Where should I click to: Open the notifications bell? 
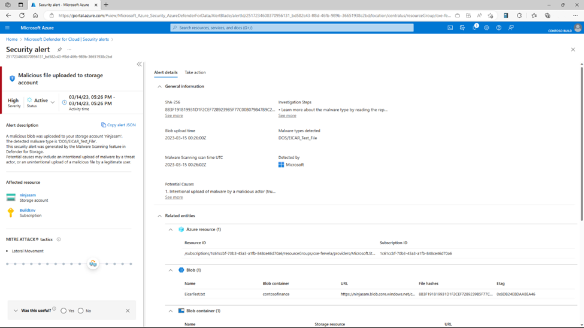pyautogui.click(x=474, y=28)
